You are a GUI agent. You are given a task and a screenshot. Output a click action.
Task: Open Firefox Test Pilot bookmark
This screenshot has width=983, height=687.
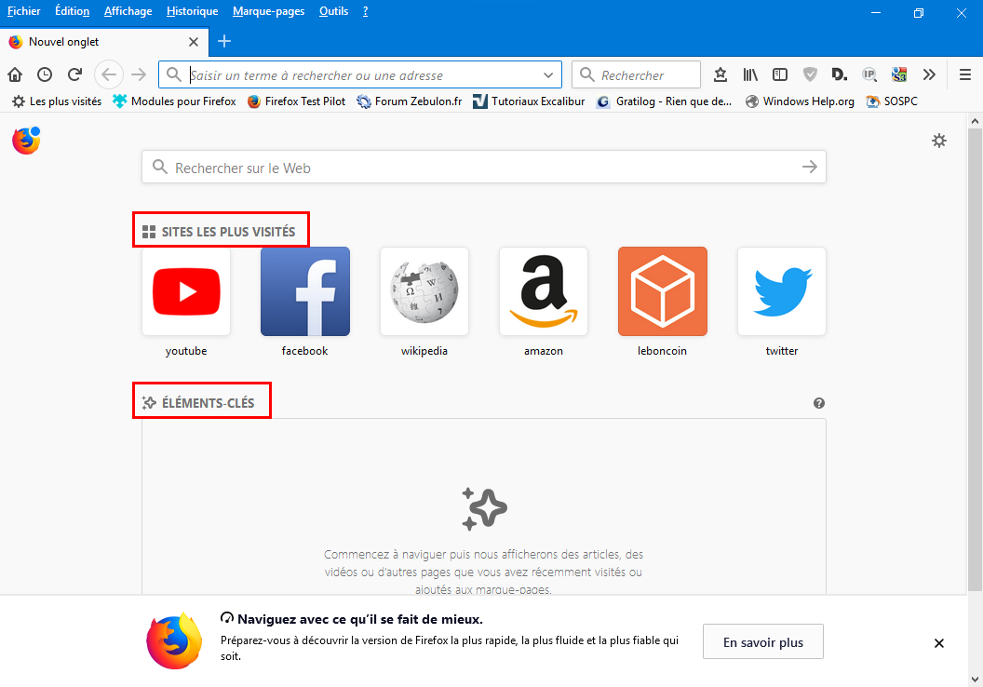click(x=296, y=101)
